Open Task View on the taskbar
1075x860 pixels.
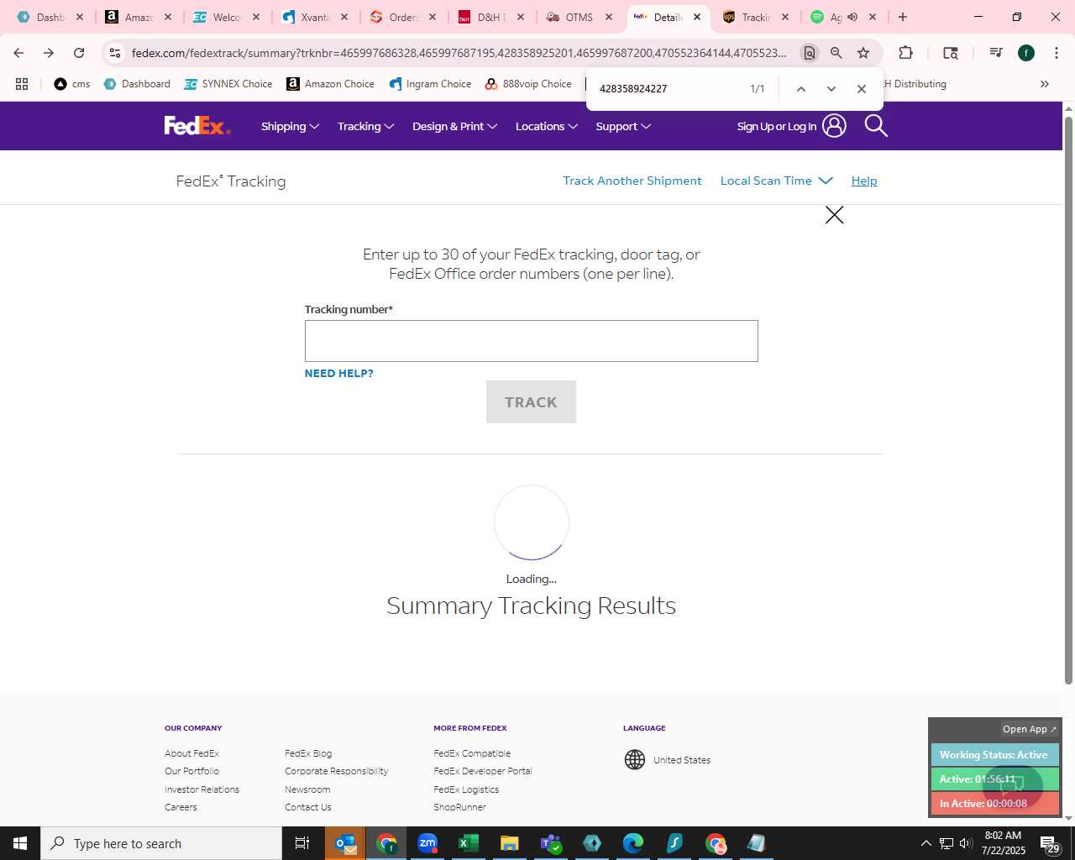click(x=302, y=843)
